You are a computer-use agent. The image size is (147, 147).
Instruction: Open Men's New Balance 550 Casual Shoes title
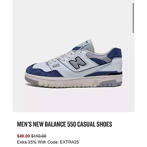click(x=64, y=124)
